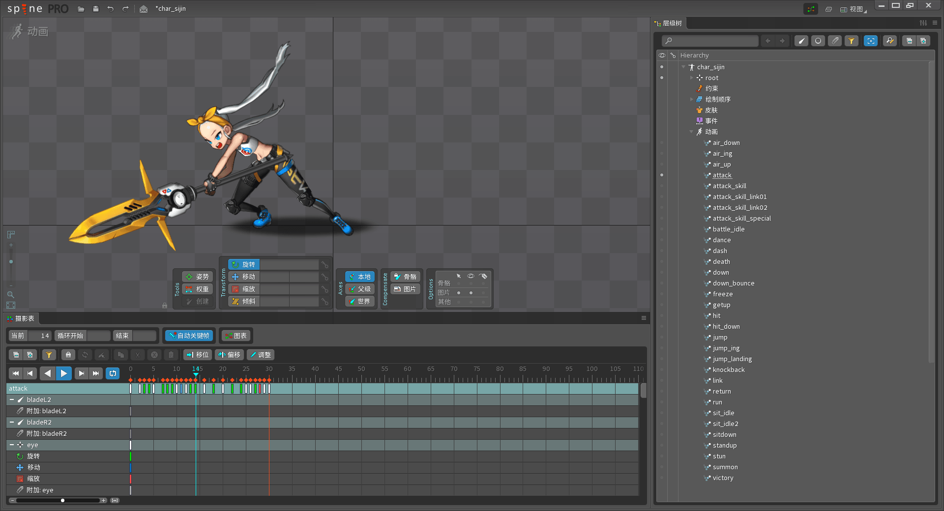Key the rotation using its key icon
The width and height of the screenshot is (944, 511).
point(324,264)
